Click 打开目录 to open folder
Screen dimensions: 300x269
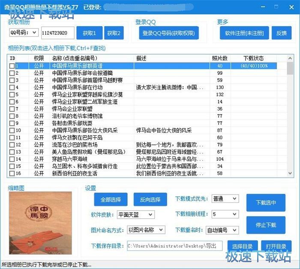(x=276, y=246)
